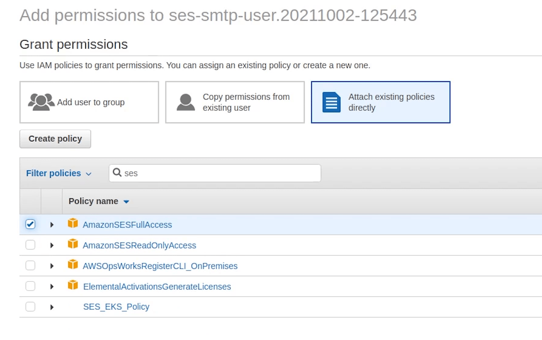Sort by the Policy name column header
Viewport: 542px width, 340px height.
point(94,201)
